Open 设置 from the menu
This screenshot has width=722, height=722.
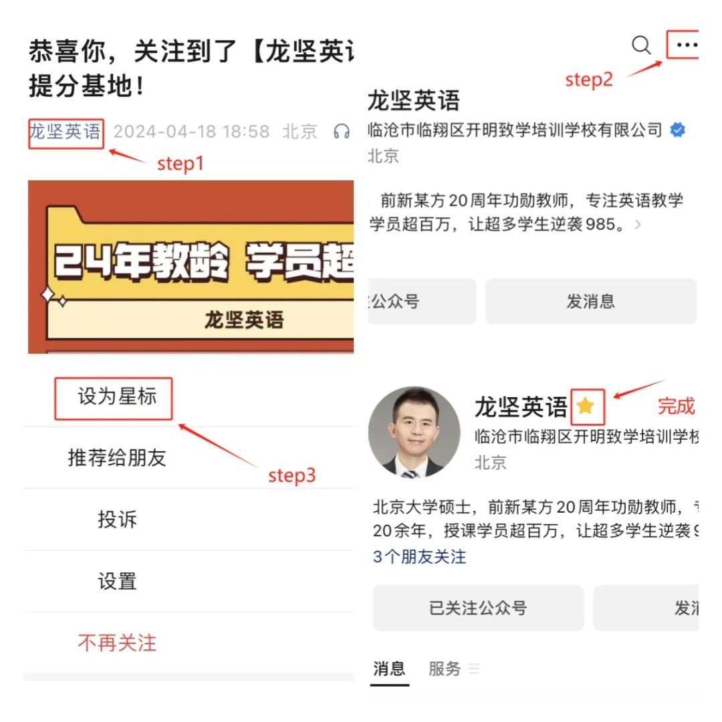coord(117,581)
